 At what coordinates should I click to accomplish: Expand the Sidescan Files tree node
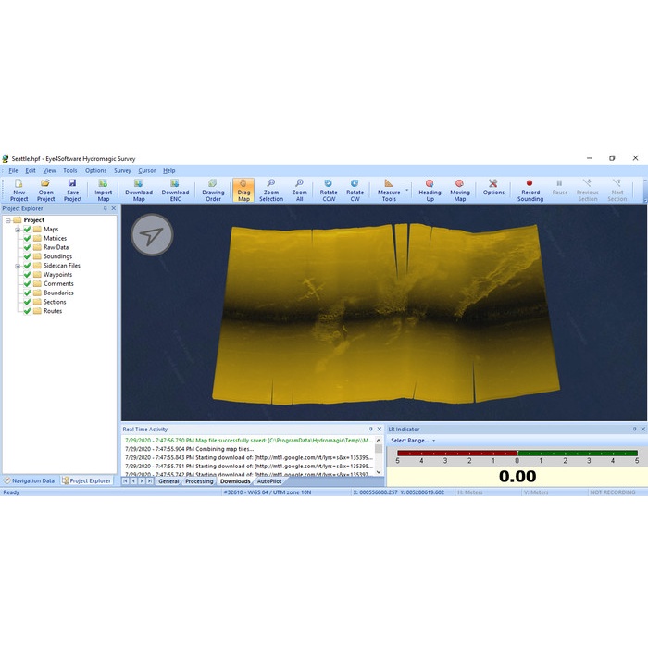(18, 266)
